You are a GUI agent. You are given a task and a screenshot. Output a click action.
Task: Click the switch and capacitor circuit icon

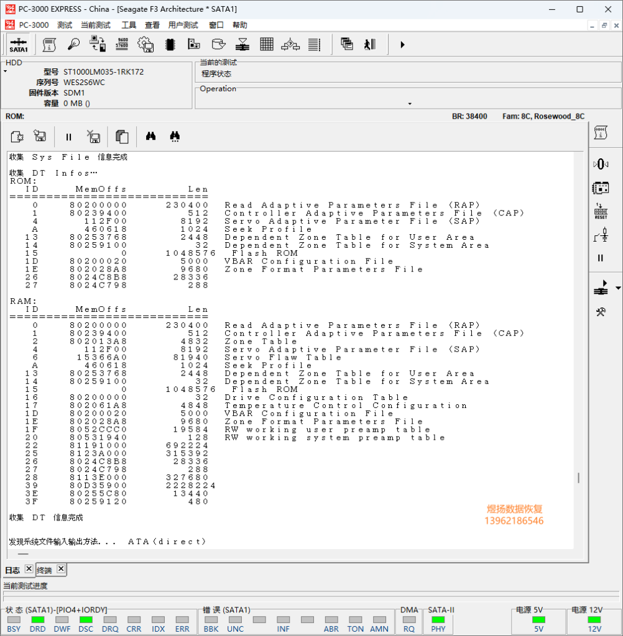(601, 235)
